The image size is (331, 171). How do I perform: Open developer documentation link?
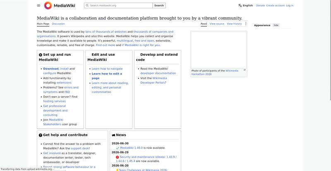(x=158, y=73)
